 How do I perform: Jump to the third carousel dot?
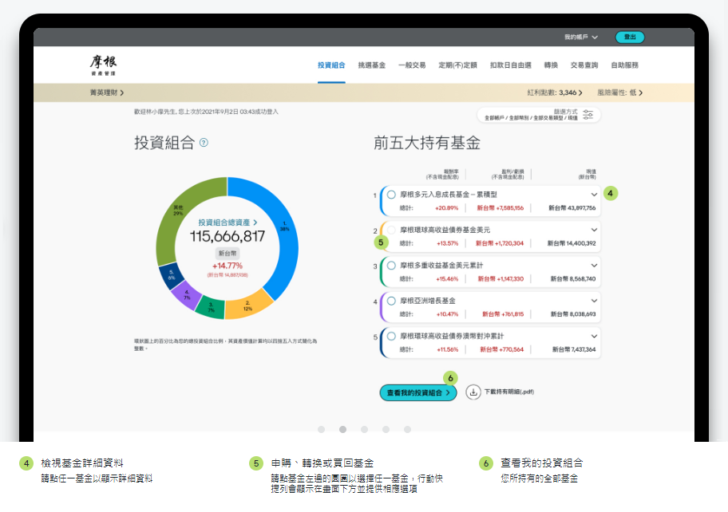[x=365, y=429]
